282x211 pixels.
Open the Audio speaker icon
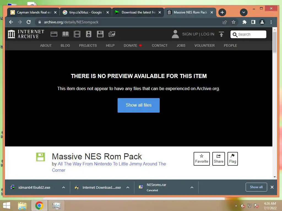pos(89,34)
